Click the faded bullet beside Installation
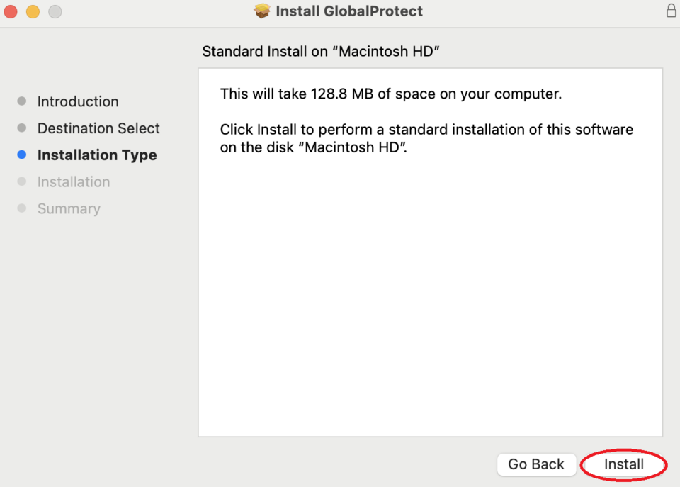Viewport: 680px width, 487px height. click(22, 182)
